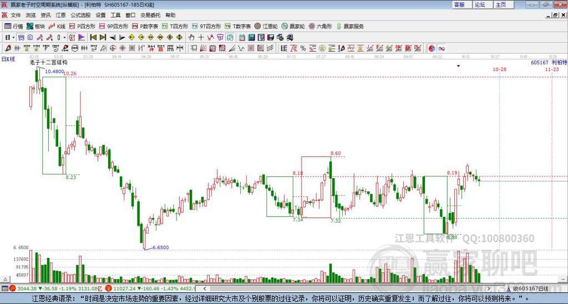568x304 pixels.
Task: Open the 文件 menu
Action: [16, 15]
